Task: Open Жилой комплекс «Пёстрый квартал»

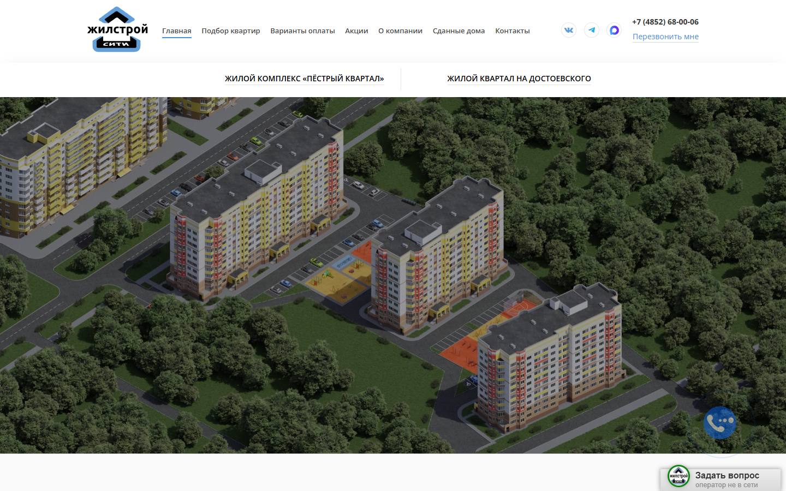Action: point(305,79)
